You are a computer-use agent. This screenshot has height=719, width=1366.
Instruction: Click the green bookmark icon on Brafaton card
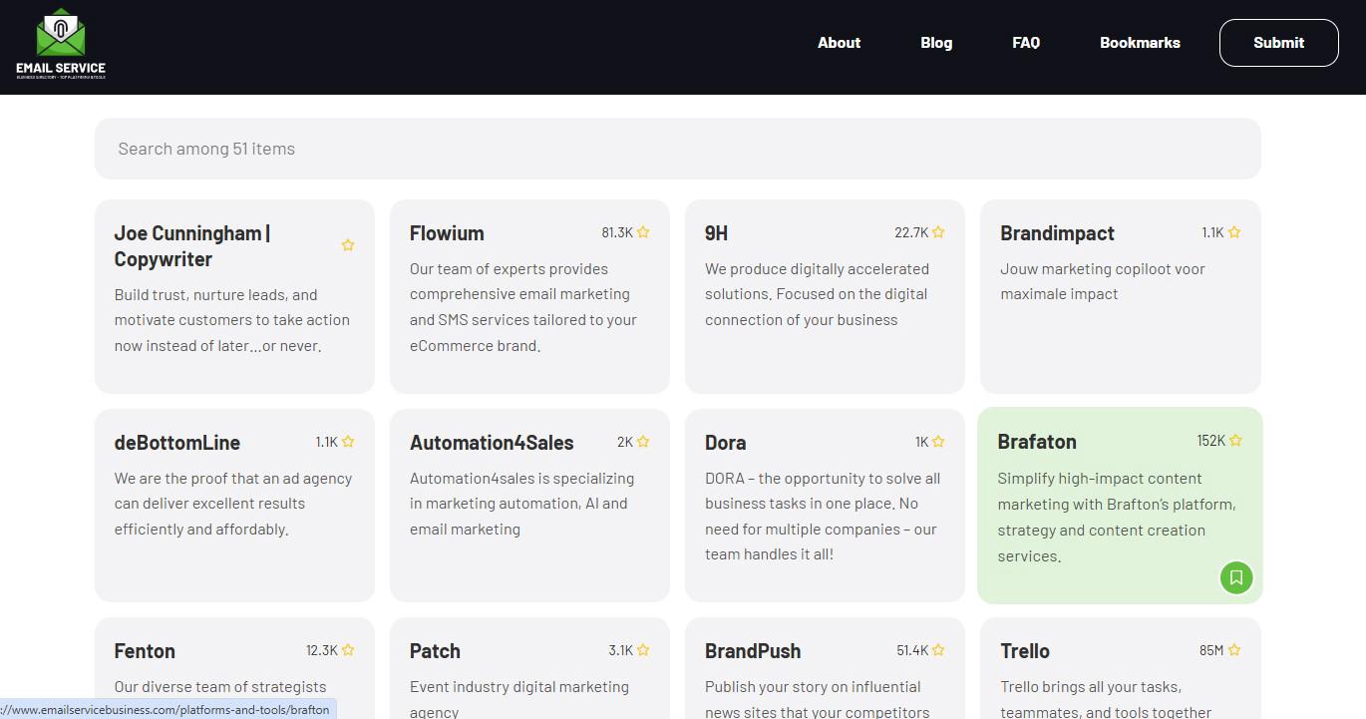click(1236, 577)
